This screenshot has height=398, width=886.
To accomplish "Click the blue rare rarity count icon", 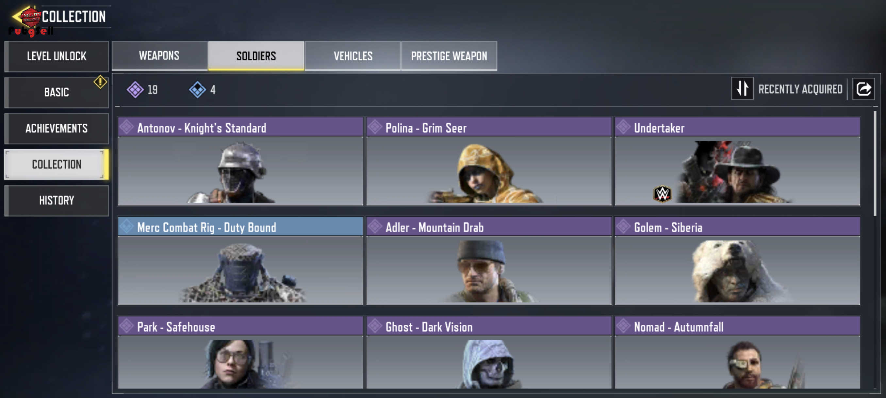I will point(197,90).
